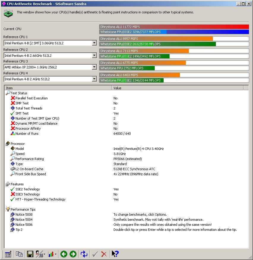The height and width of the screenshot is (260, 253).
Task: Click the CPU chip icon in header
Action: point(8,13)
